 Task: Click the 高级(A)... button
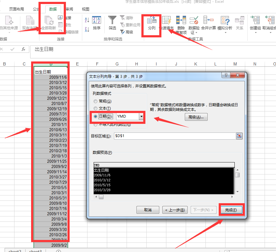click(x=196, y=117)
